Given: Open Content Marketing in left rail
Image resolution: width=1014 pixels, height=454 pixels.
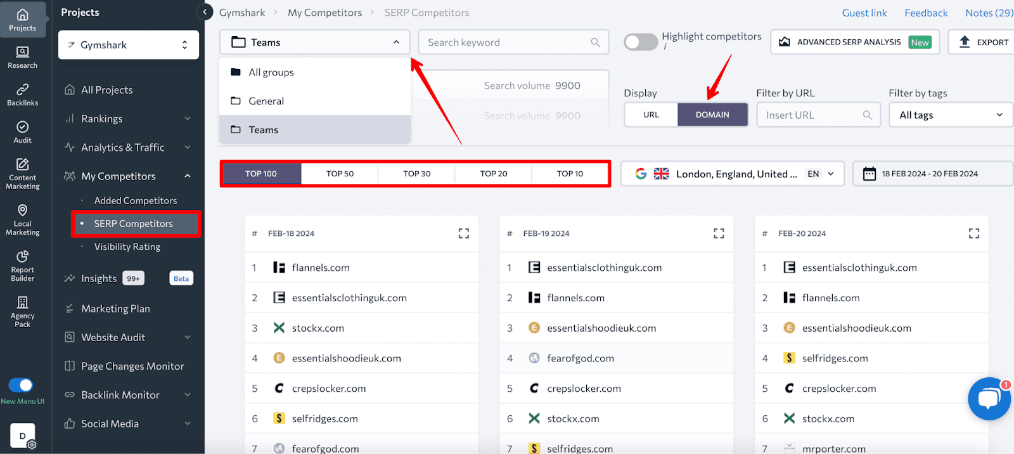Looking at the screenshot, I should click(x=23, y=174).
